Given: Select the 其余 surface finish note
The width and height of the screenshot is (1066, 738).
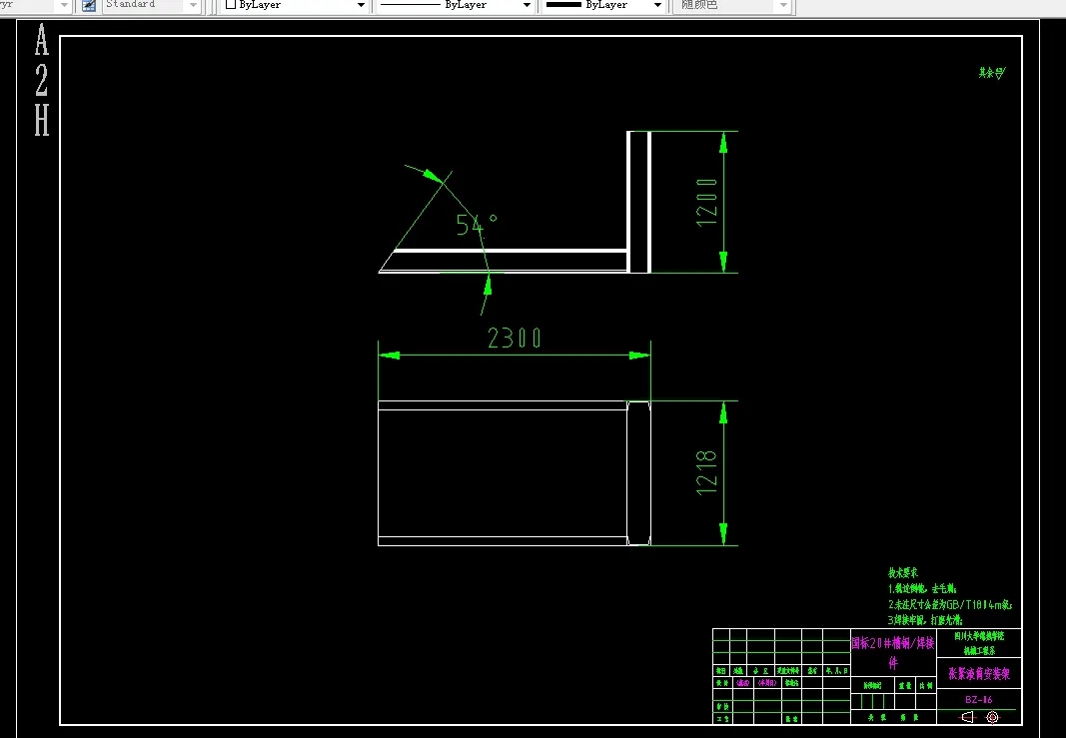Looking at the screenshot, I should coord(992,73).
